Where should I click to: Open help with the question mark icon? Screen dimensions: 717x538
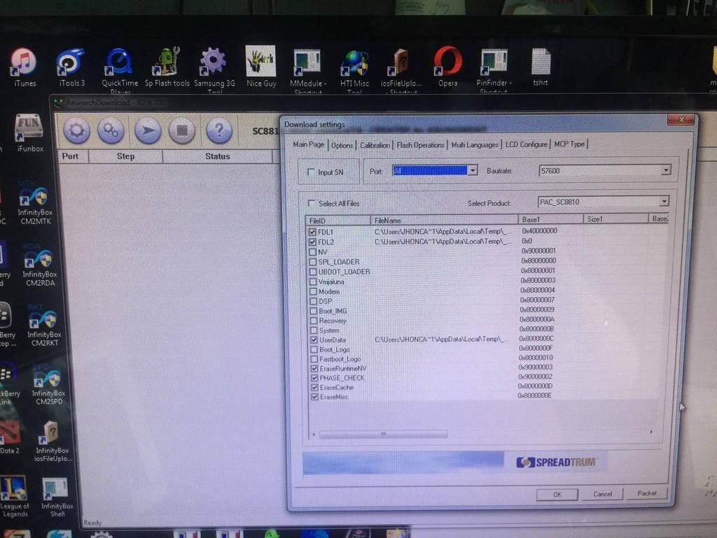[x=219, y=130]
